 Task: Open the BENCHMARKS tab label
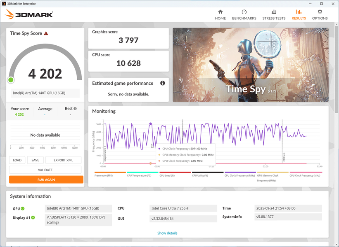click(244, 19)
